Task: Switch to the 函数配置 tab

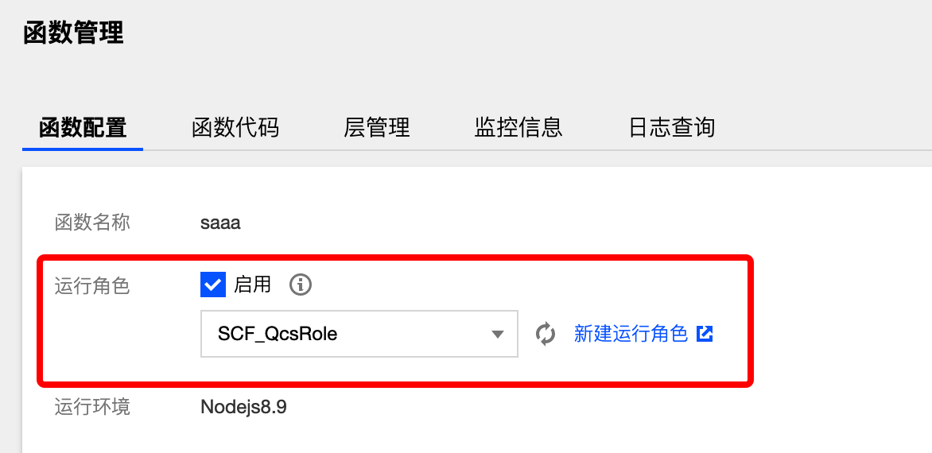Action: click(x=83, y=127)
